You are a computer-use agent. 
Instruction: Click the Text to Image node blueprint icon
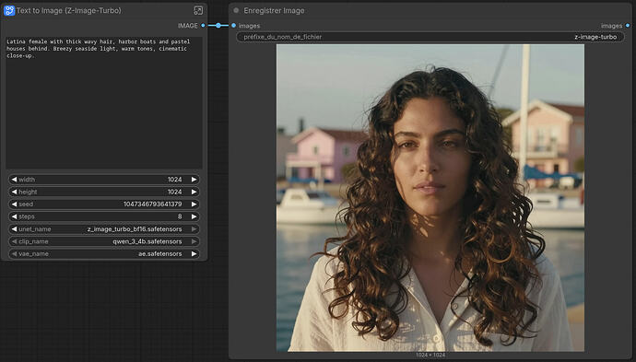(9, 10)
